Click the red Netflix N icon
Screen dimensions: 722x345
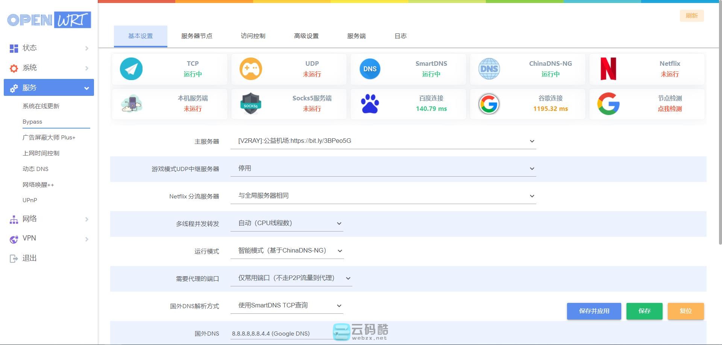(608, 69)
